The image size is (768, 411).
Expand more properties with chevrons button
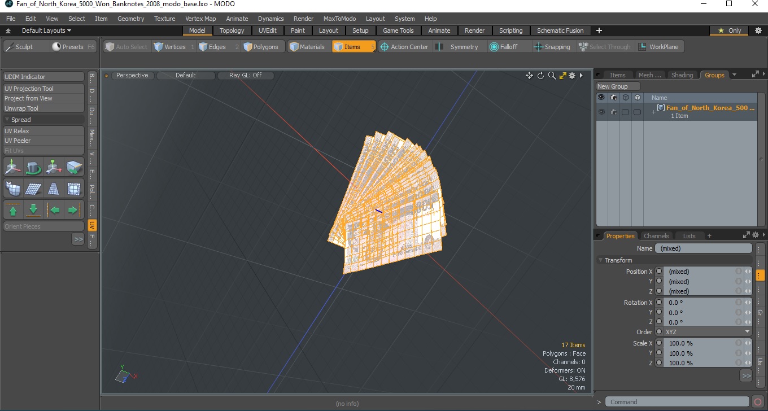746,375
